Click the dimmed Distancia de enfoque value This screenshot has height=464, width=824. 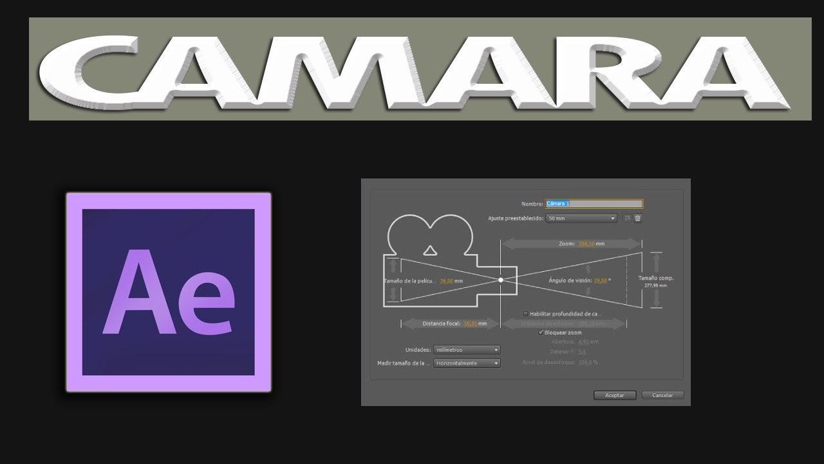tap(586, 324)
